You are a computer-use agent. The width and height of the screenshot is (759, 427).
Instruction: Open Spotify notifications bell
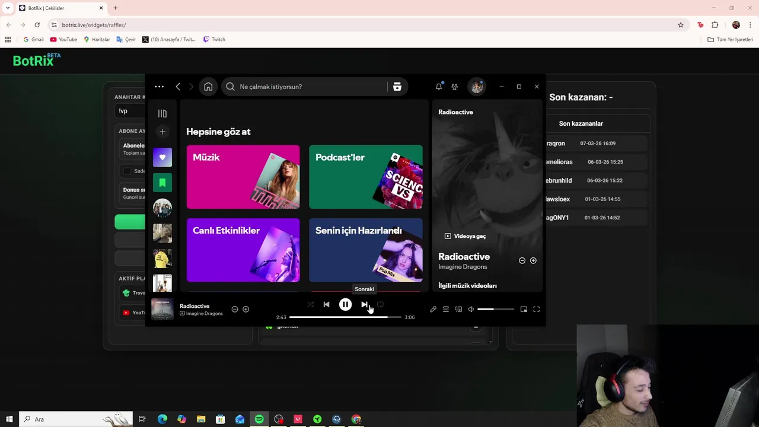point(439,87)
